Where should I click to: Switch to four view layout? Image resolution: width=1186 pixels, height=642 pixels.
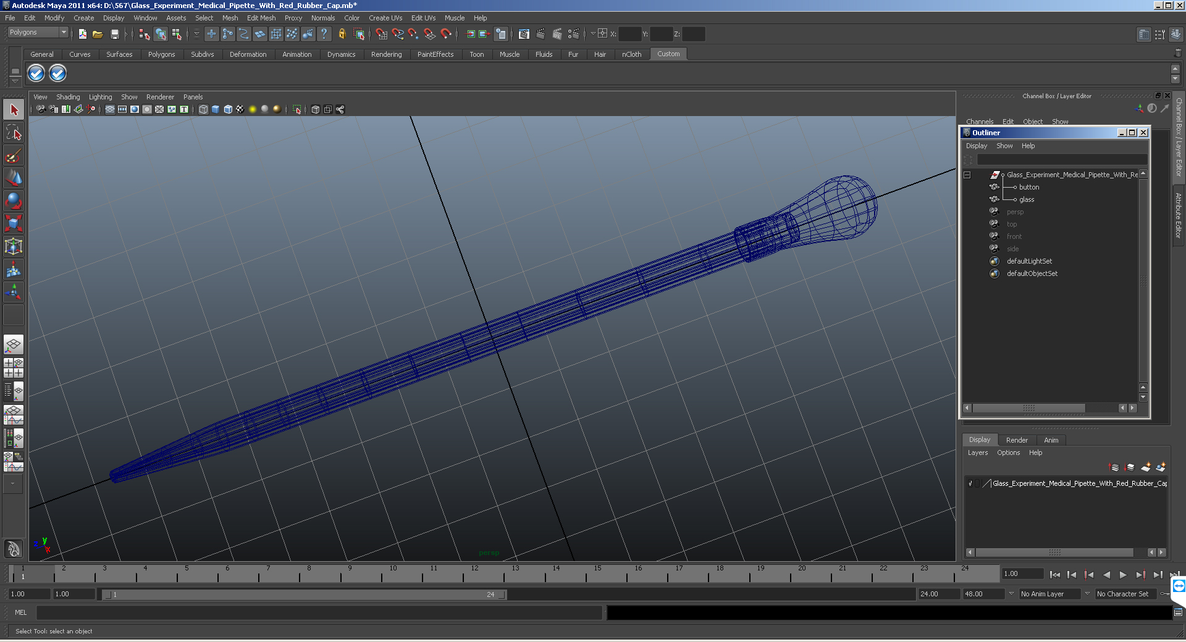[14, 368]
